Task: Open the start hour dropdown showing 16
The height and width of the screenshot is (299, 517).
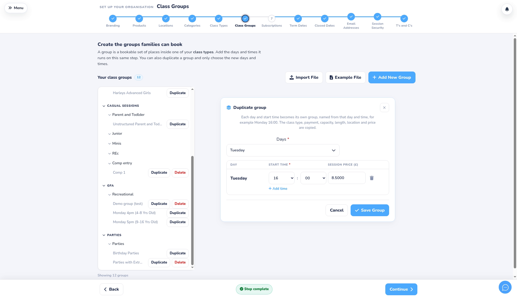Action: point(282,178)
